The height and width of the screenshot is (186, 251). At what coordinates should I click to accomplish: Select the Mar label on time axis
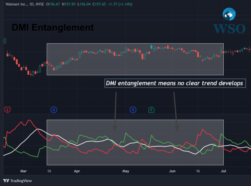tap(23, 171)
